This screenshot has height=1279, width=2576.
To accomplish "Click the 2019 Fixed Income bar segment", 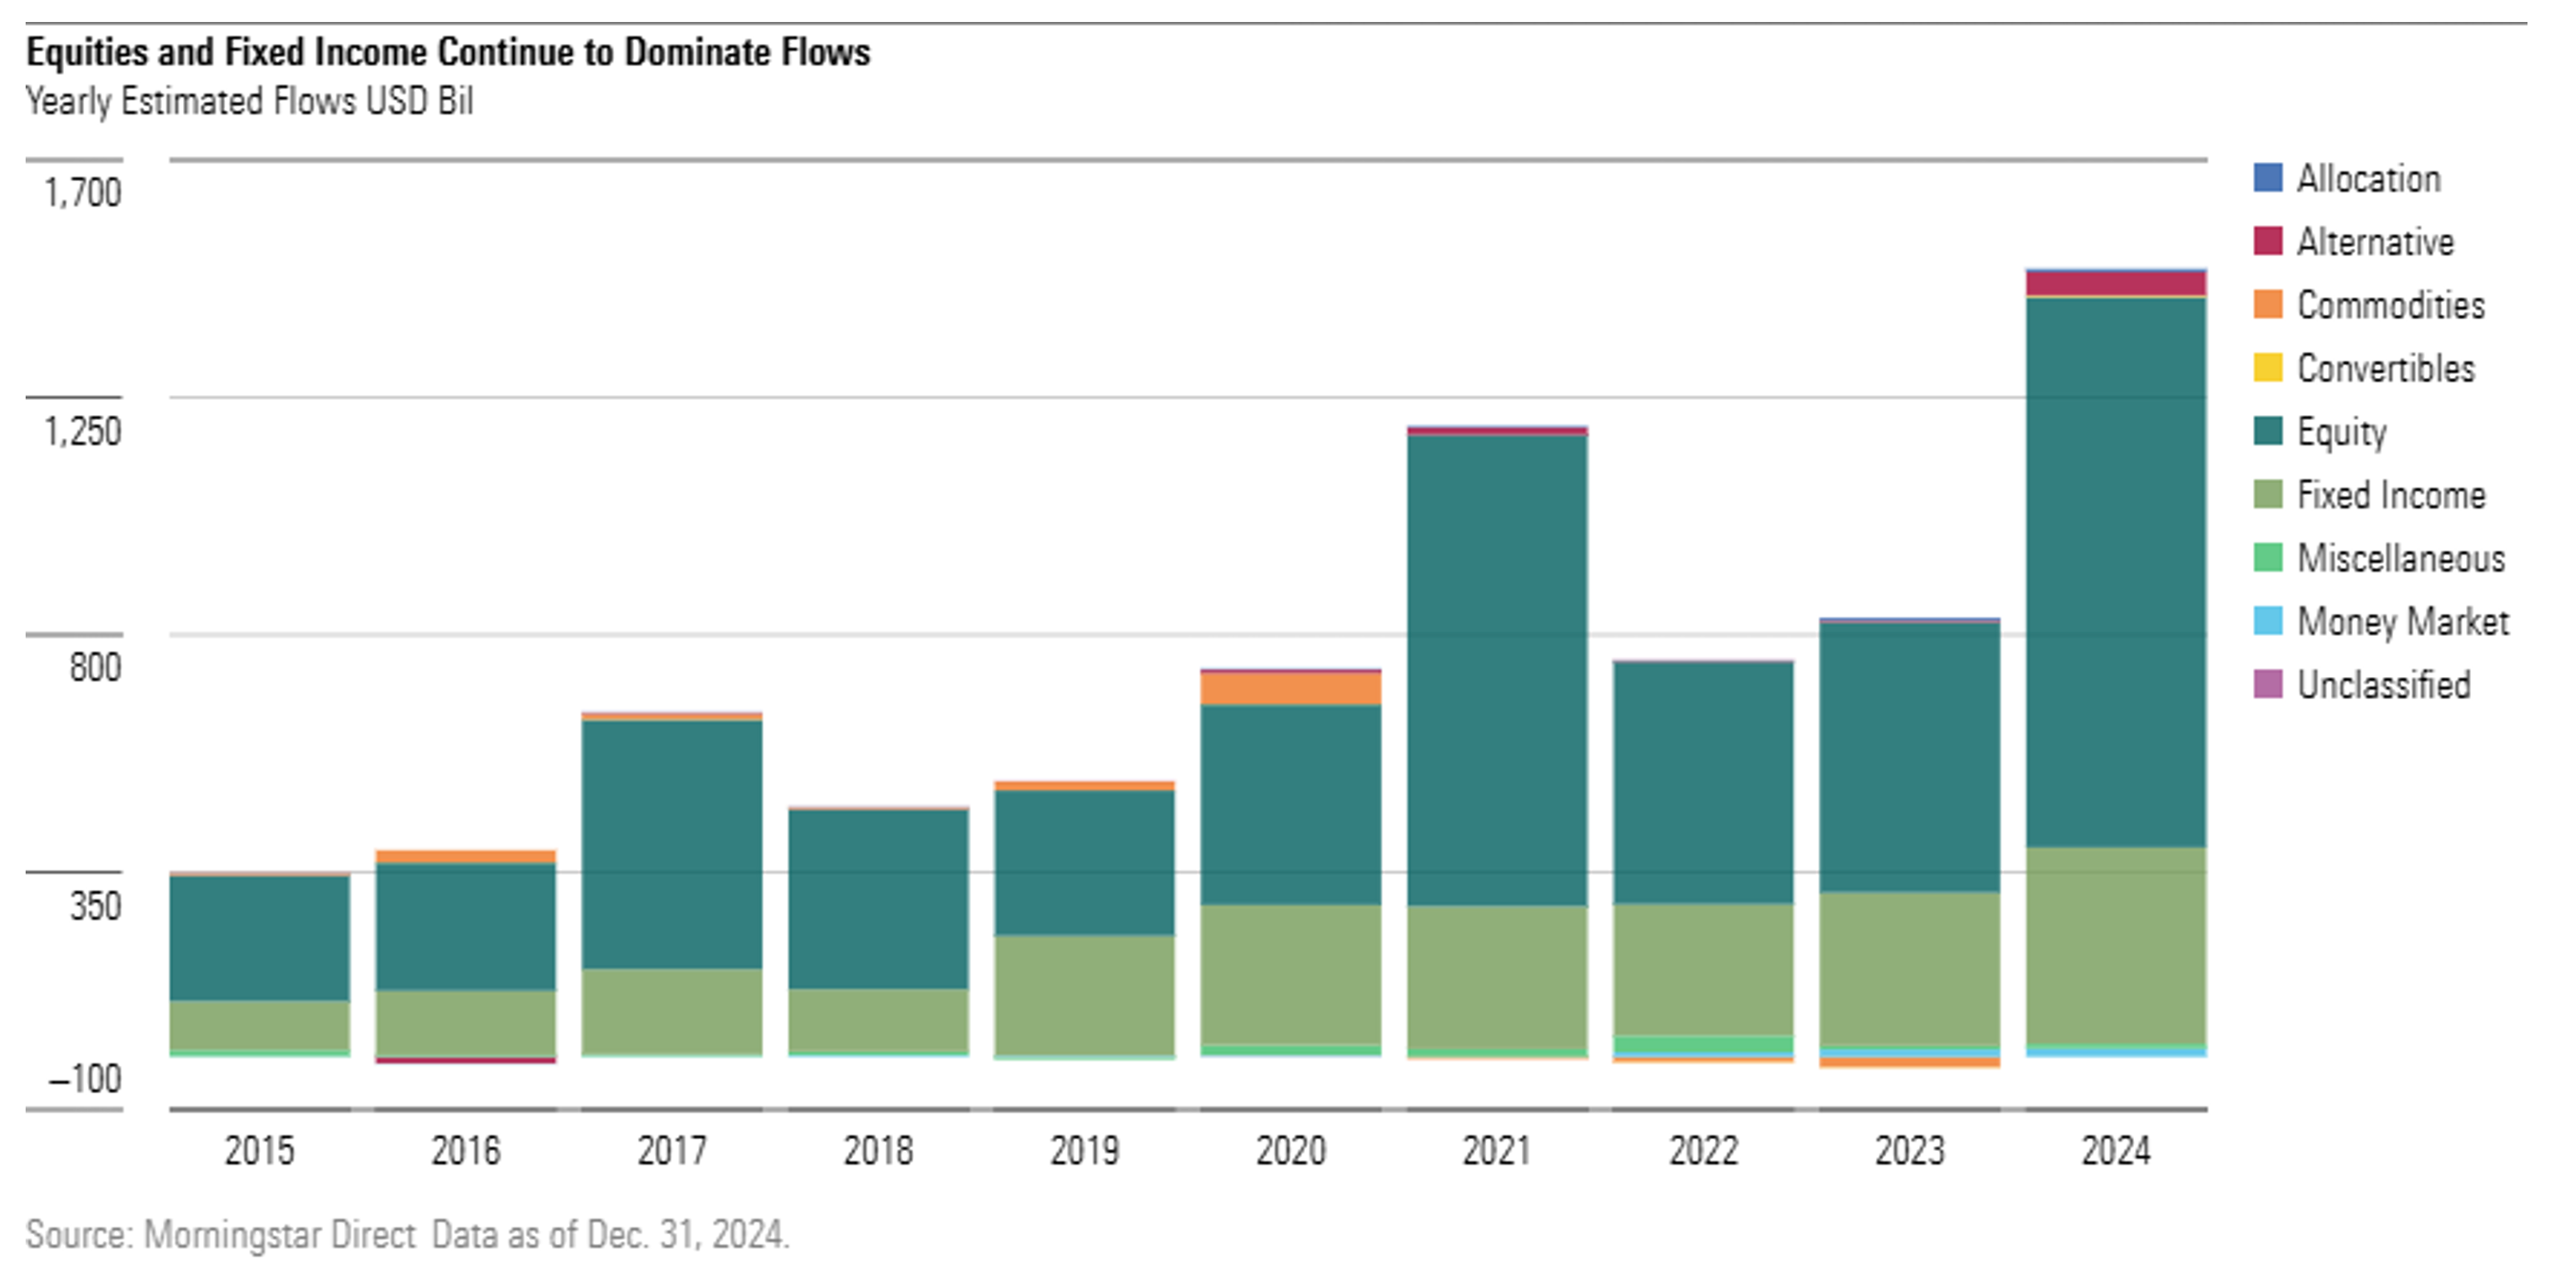I will pyautogui.click(x=1084, y=994).
